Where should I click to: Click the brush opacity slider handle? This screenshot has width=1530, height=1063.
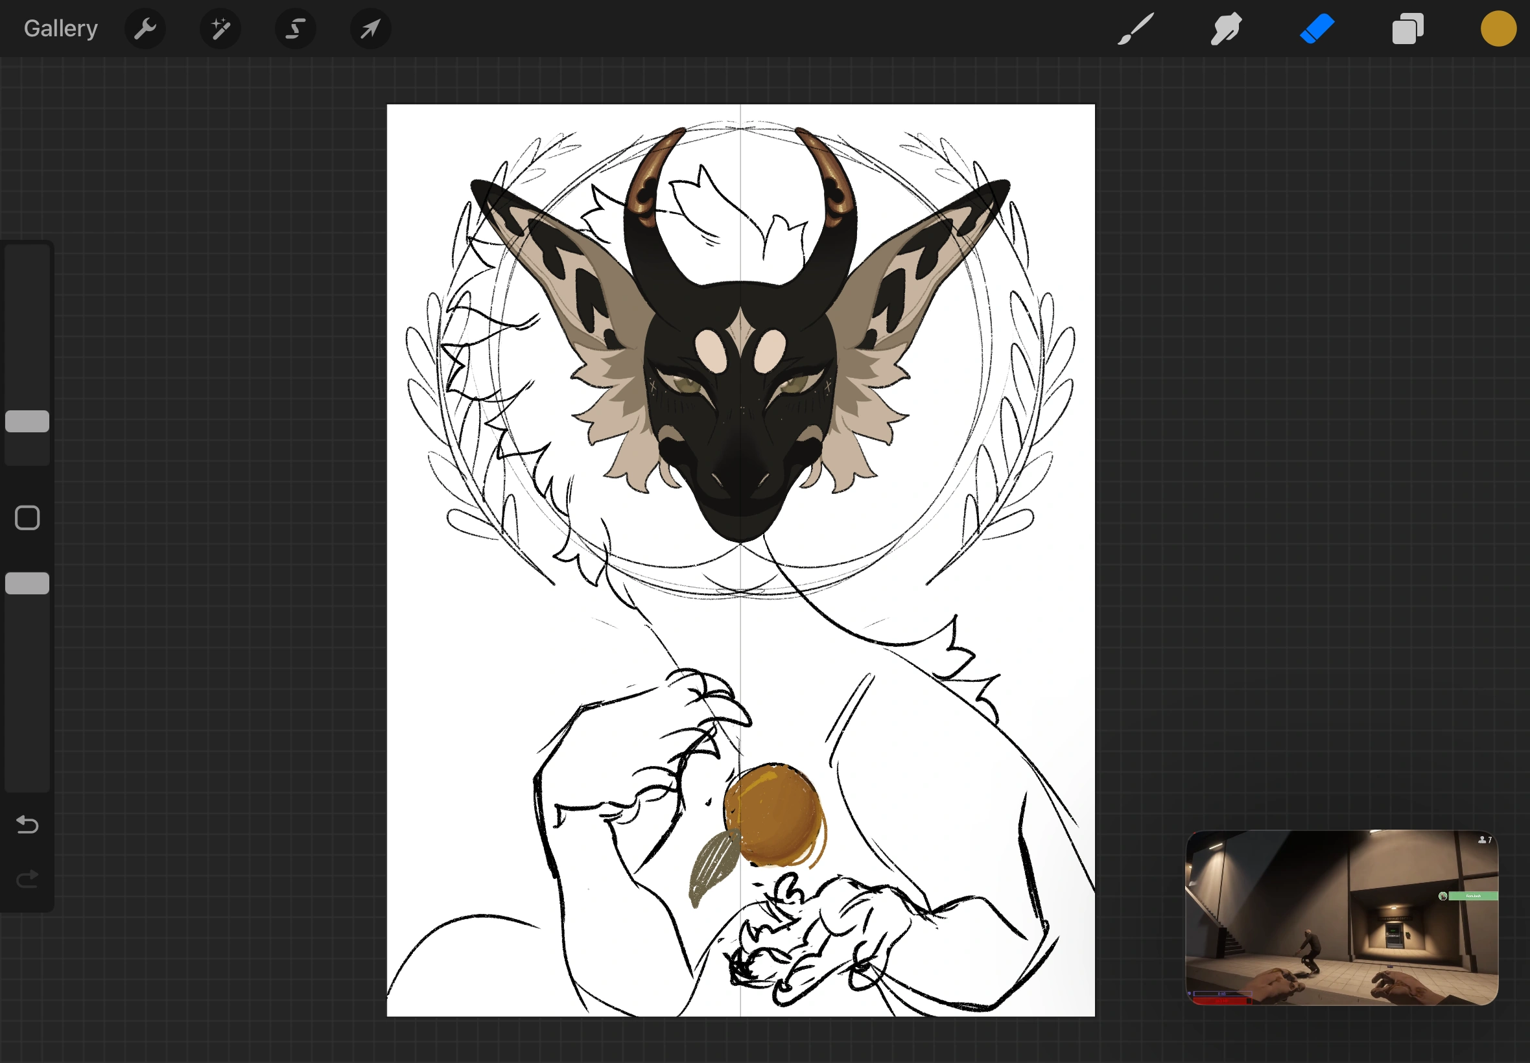click(x=27, y=583)
